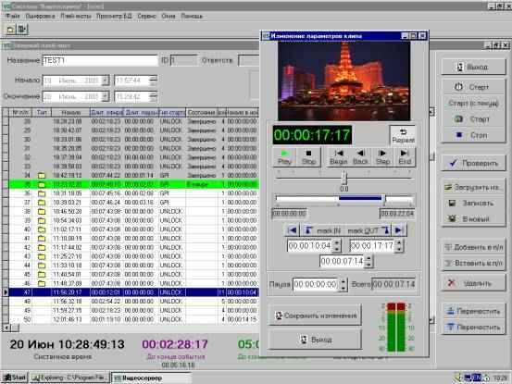Click the Название field containing TEST1
This screenshot has width=512, height=384.
point(100,61)
